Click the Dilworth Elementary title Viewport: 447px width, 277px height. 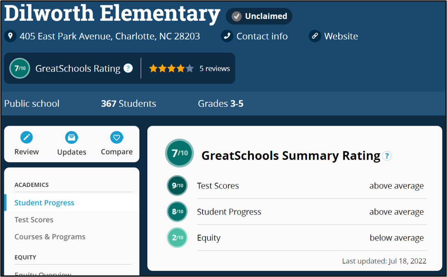point(112,14)
